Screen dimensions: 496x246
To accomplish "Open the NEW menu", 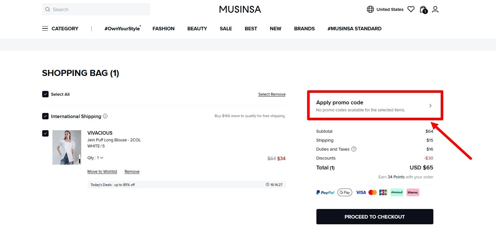I will pyautogui.click(x=275, y=28).
